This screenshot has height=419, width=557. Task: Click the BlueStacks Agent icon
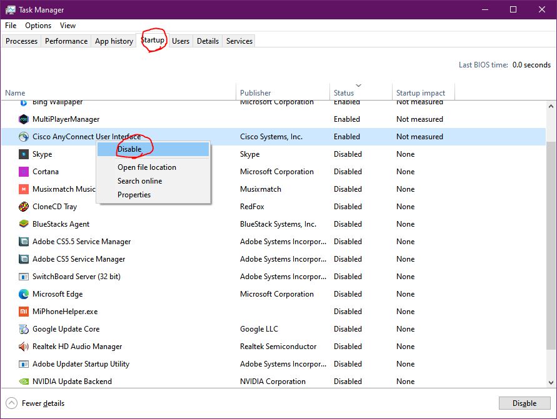[x=24, y=224]
